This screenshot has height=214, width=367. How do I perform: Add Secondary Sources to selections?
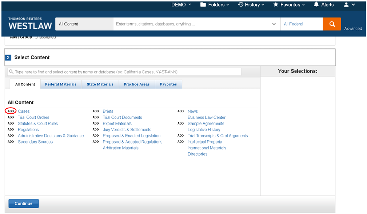[11, 141]
